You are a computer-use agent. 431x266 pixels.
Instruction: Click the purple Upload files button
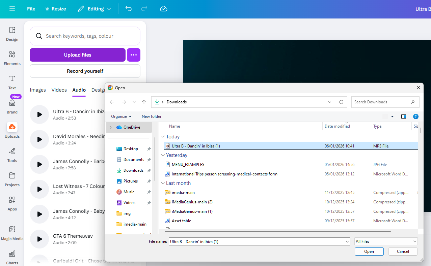(78, 55)
